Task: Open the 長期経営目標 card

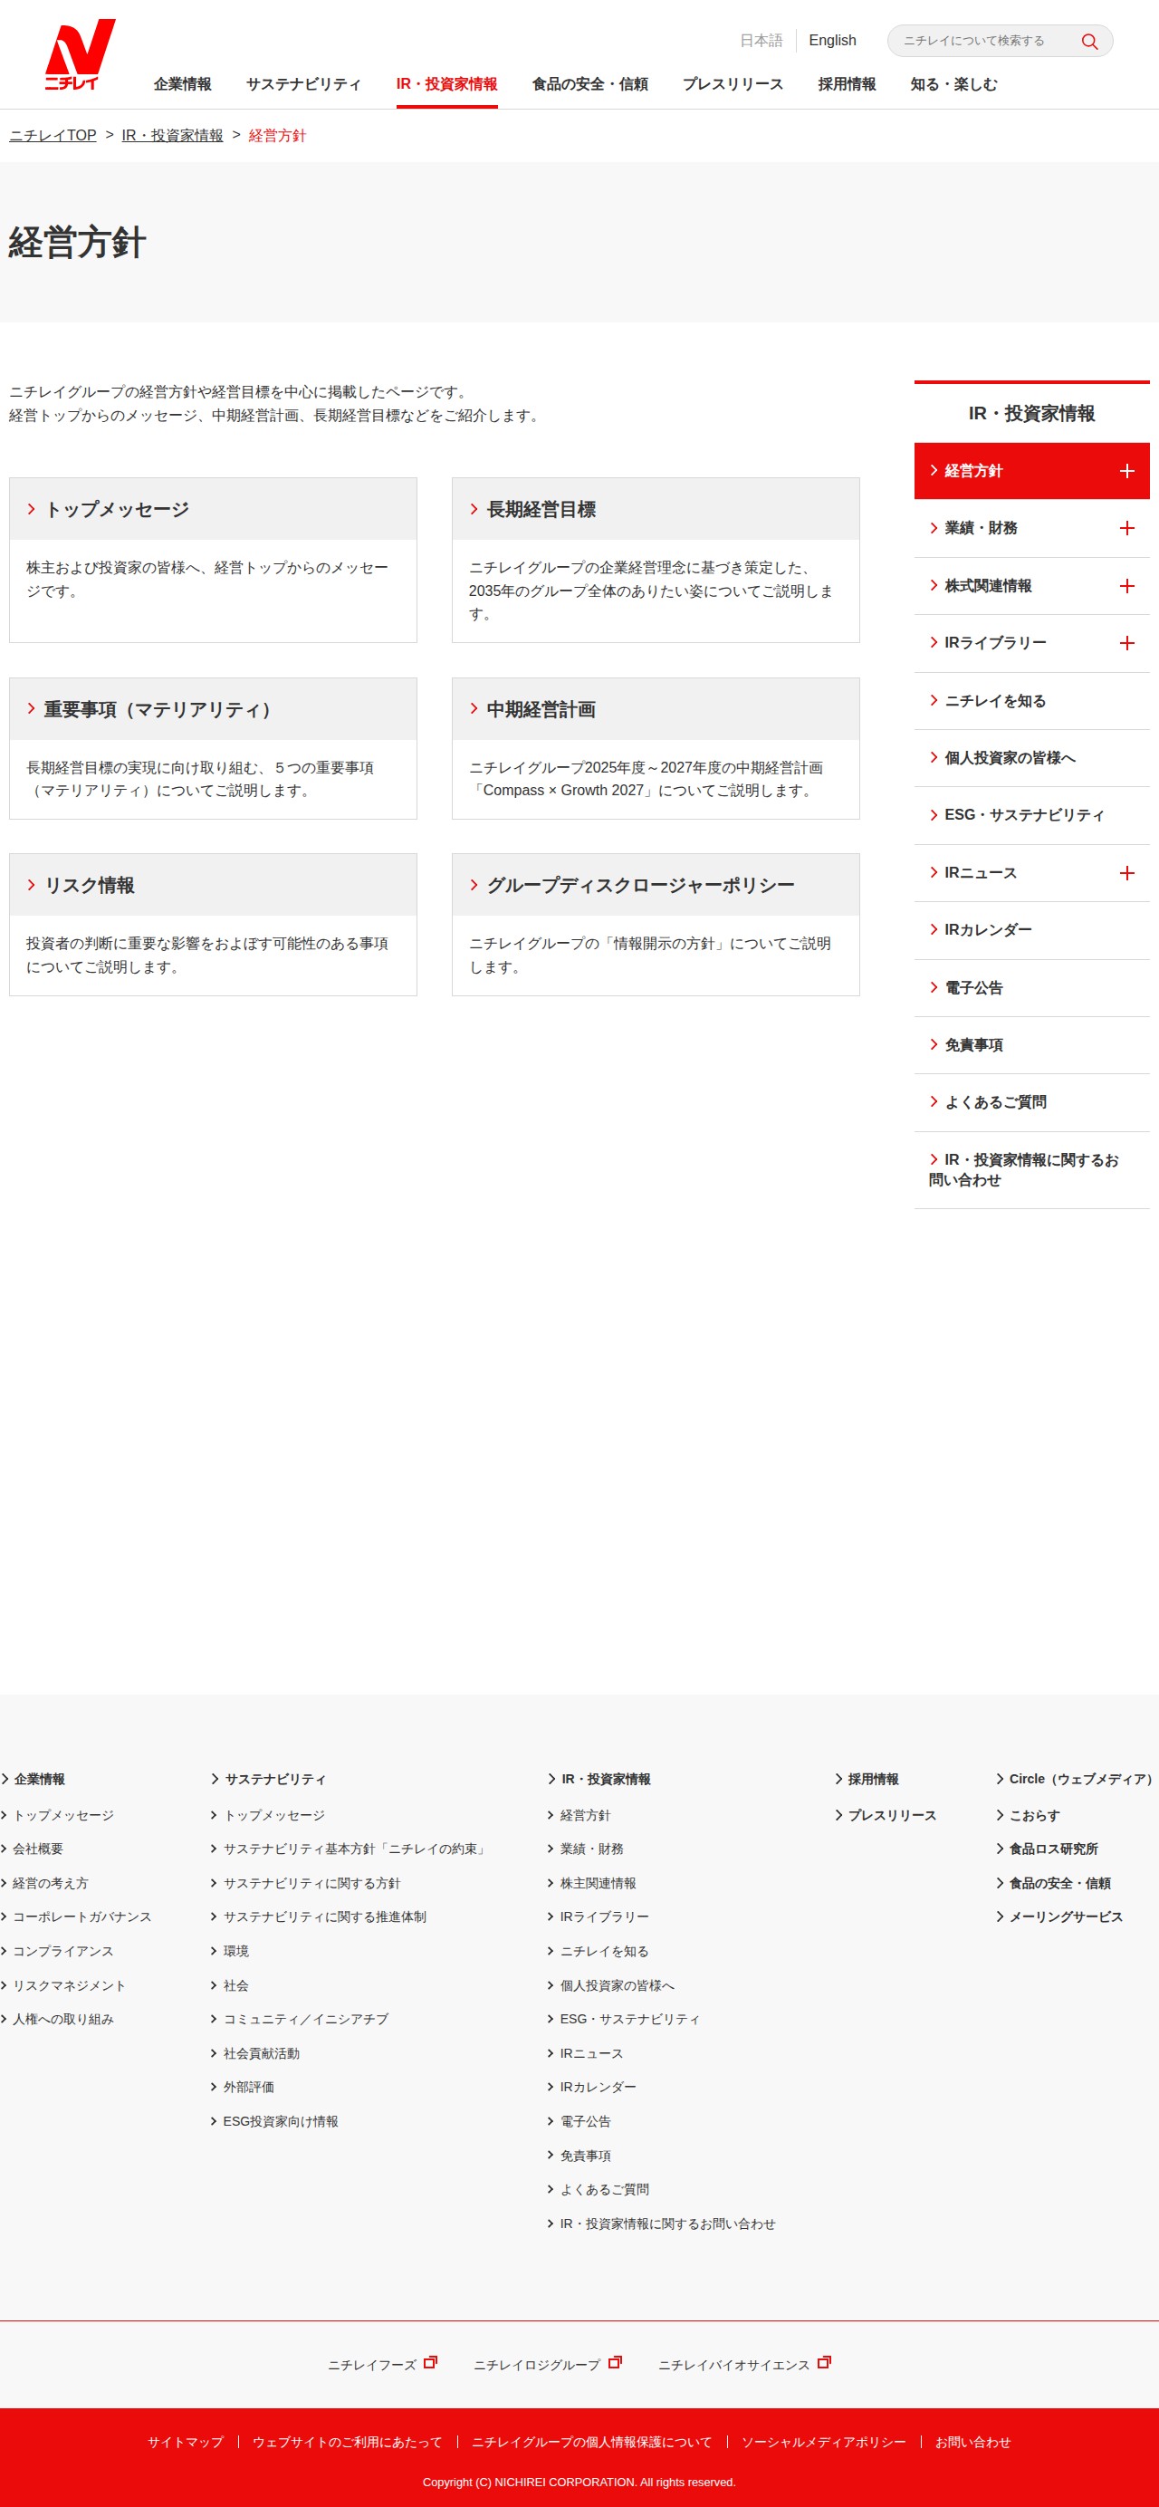Action: 656,560
